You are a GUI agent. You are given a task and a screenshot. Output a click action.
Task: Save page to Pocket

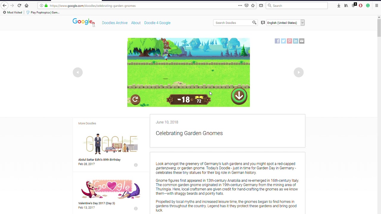(246, 6)
